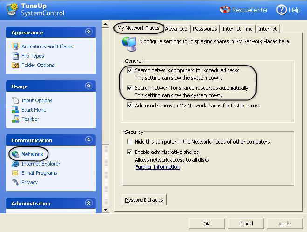Open File Types via its icon
This screenshot has height=232, width=307.
click(x=15, y=56)
